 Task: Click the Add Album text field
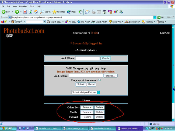87,58
